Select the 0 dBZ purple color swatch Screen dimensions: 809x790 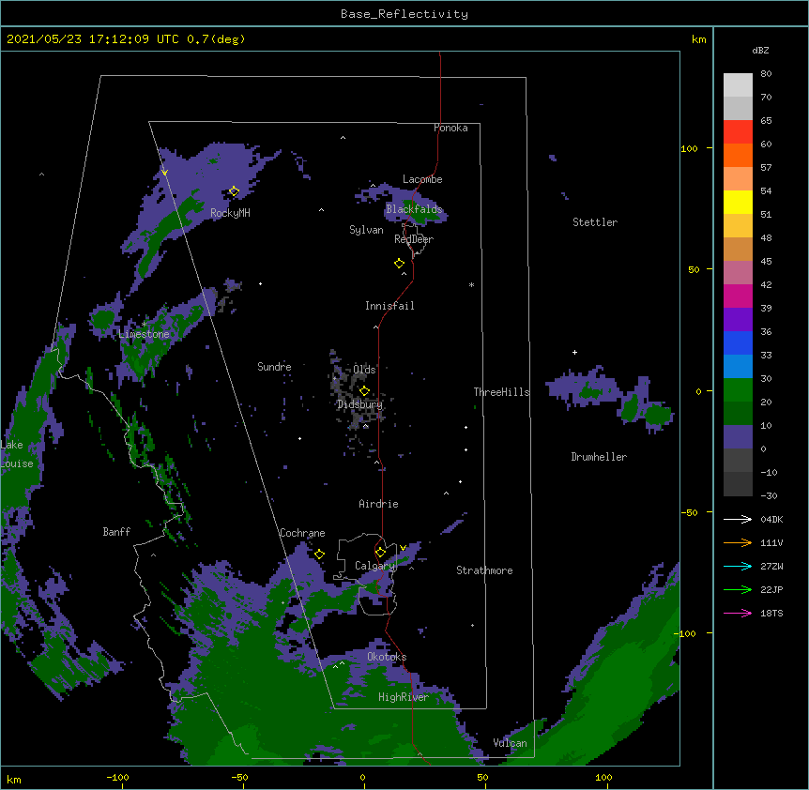(738, 437)
